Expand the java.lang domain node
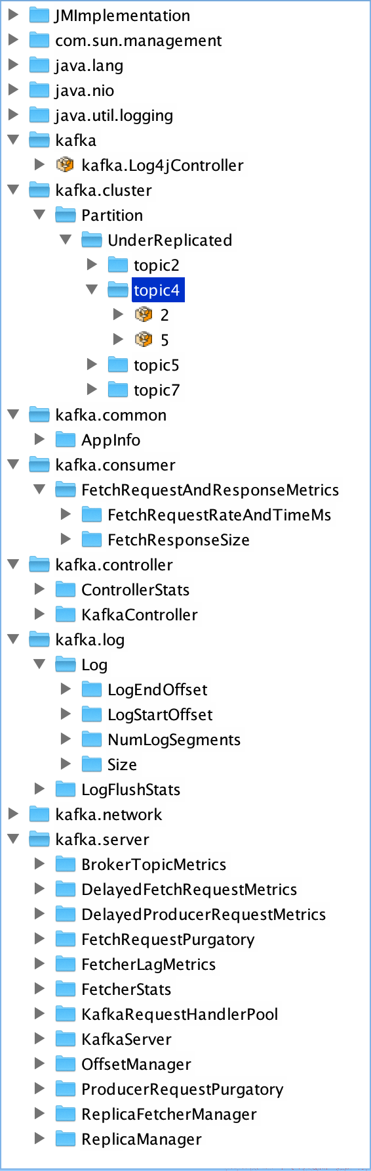The height and width of the screenshot is (1171, 371). pyautogui.click(x=13, y=64)
